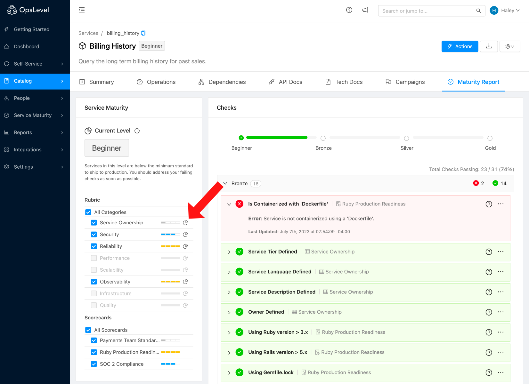Image resolution: width=529 pixels, height=384 pixels.
Task: Open Observability pie chart icon
Action: 185,282
